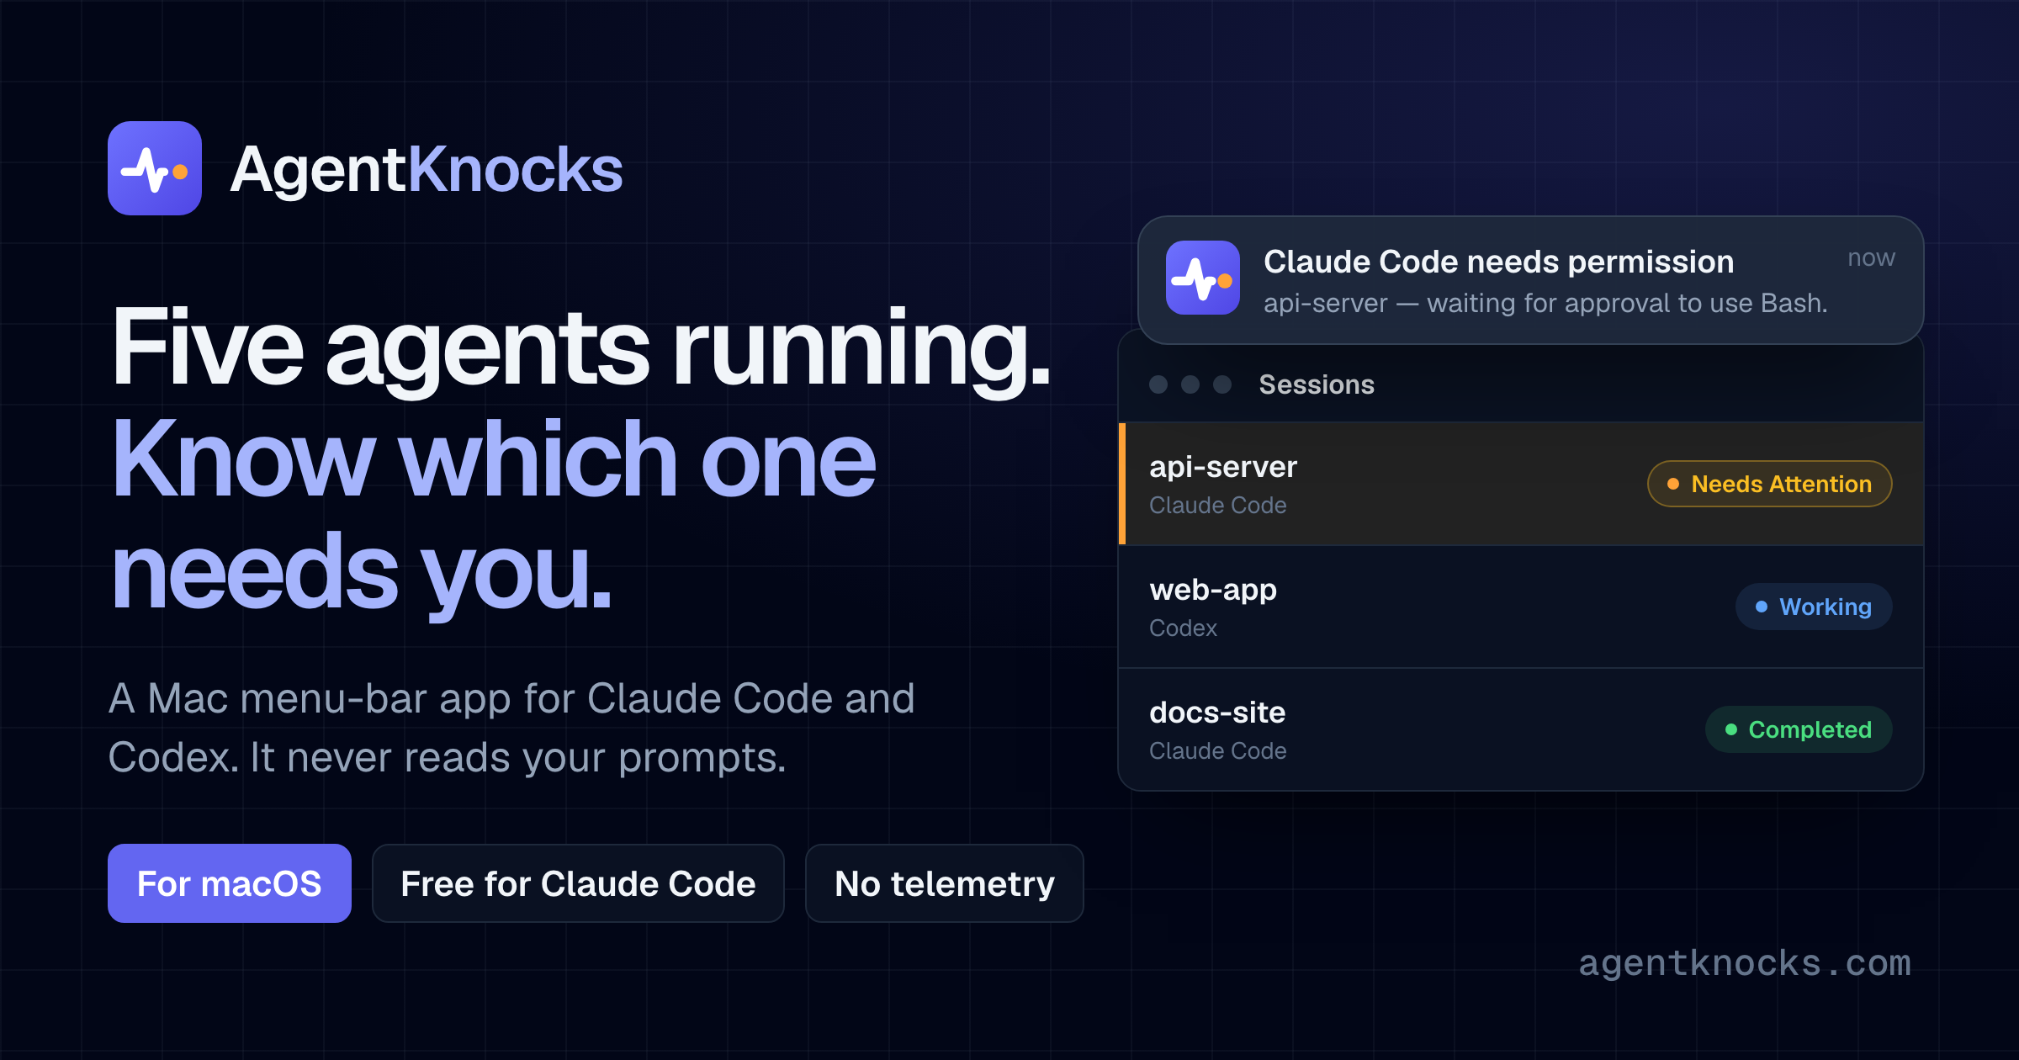This screenshot has width=2019, height=1060.
Task: Open the agentknocks.com link
Action: click(x=1745, y=962)
